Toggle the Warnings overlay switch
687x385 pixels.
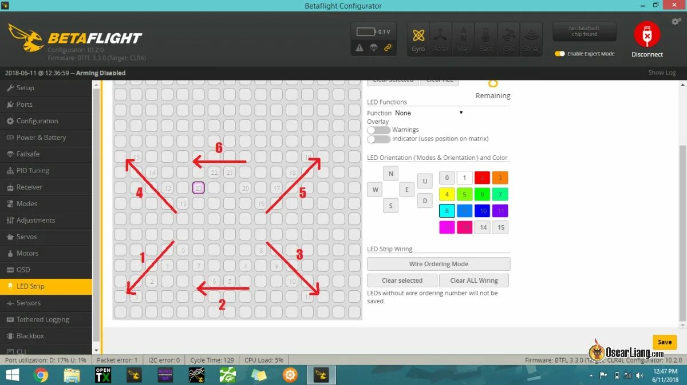coord(378,130)
